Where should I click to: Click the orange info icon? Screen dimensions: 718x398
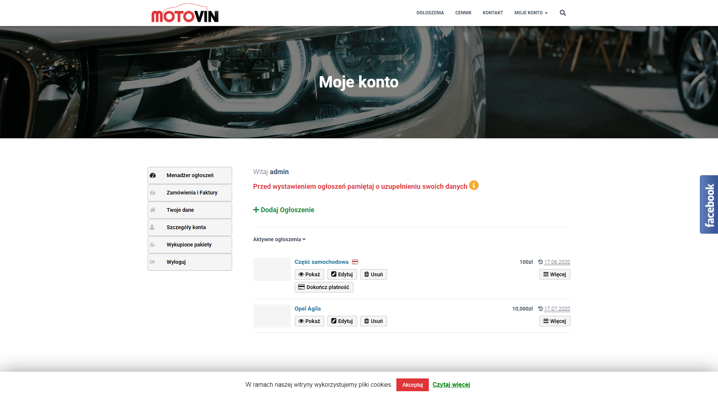(474, 185)
